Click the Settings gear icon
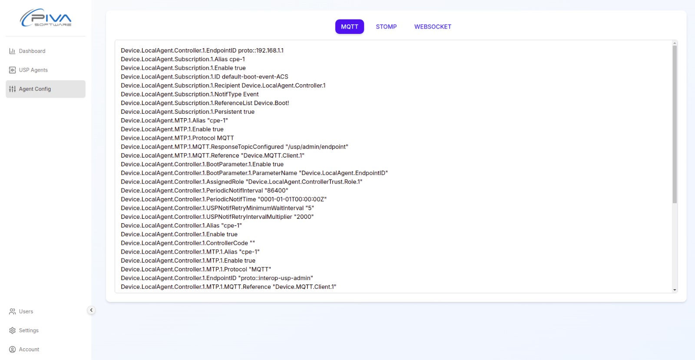Screen dimensions: 695x360 [12, 330]
